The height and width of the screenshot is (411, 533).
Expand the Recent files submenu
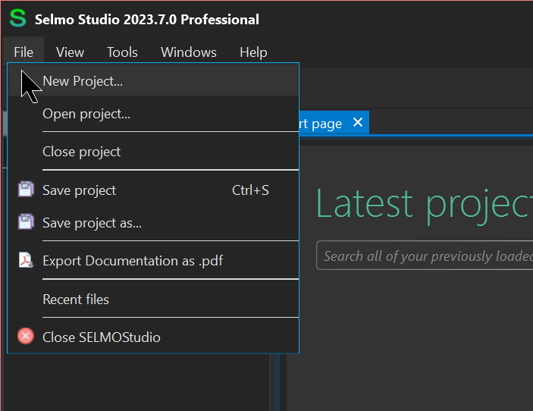pyautogui.click(x=153, y=300)
